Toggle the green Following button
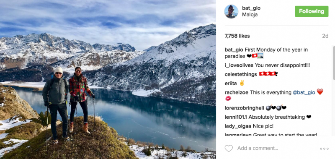The image size is (335, 159). coord(312,11)
